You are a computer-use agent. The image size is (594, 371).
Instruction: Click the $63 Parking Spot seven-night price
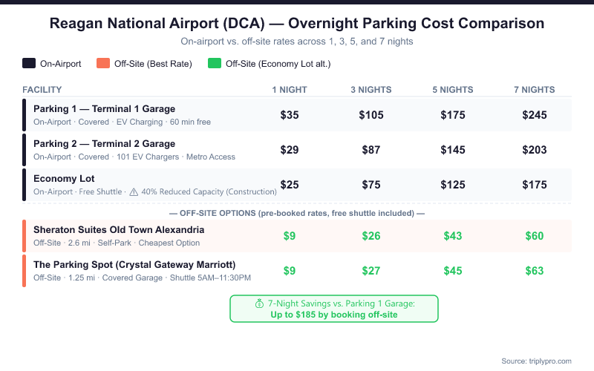[534, 271]
